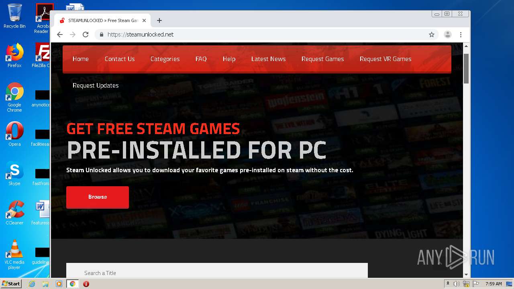The width and height of the screenshot is (514, 289).
Task: Reload the steamunlocked page
Action: point(86,35)
